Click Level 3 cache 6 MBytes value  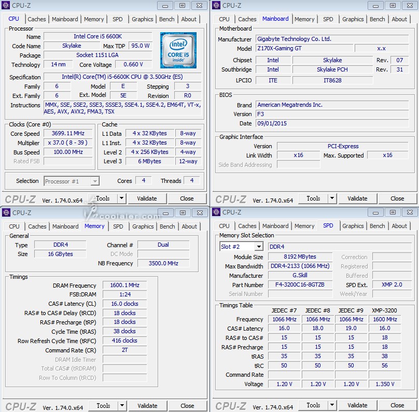pyautogui.click(x=150, y=161)
